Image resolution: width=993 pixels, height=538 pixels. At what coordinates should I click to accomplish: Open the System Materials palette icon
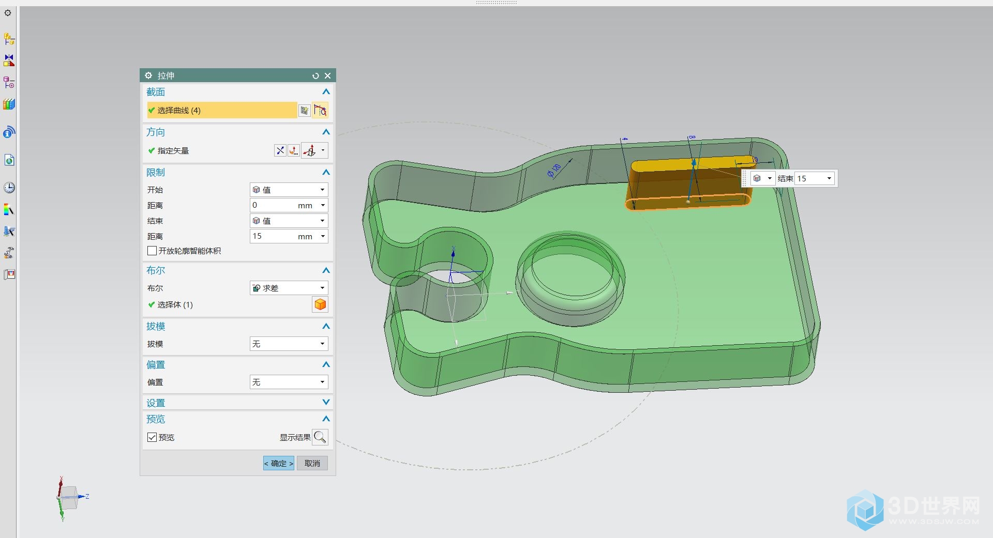pos(9,210)
